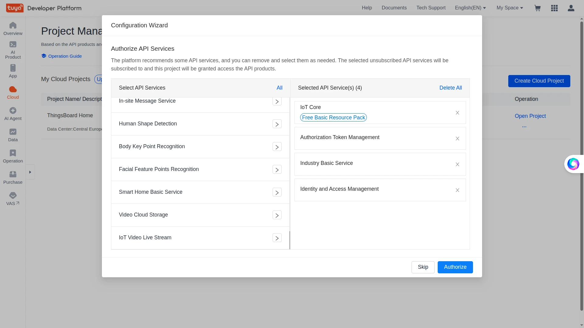Select Video Cloud Storage text

point(143,215)
